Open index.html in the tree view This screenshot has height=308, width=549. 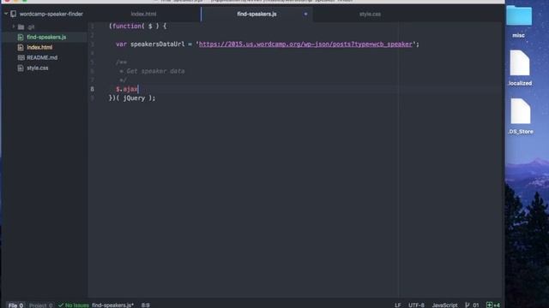pyautogui.click(x=39, y=47)
